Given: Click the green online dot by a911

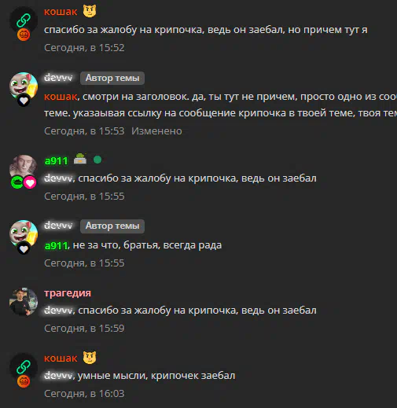Looking at the screenshot, I should pos(97,160).
